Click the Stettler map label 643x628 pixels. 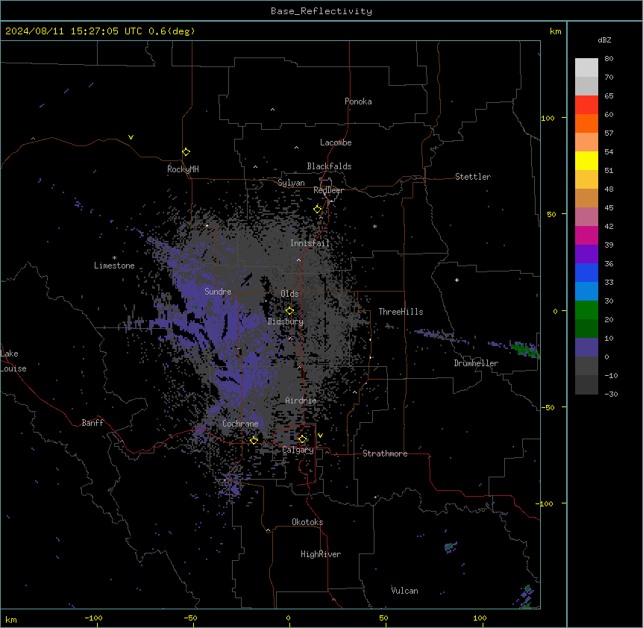coord(473,177)
